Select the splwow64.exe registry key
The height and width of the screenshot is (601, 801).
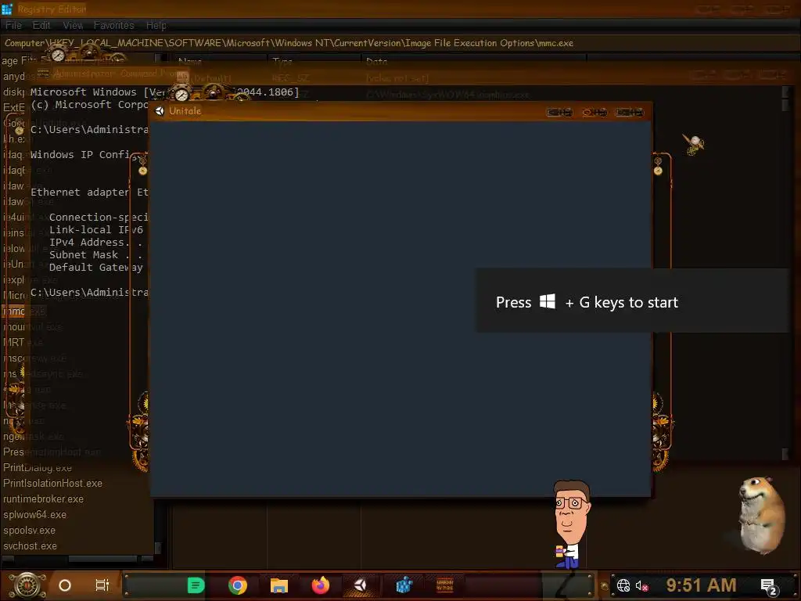(34, 515)
